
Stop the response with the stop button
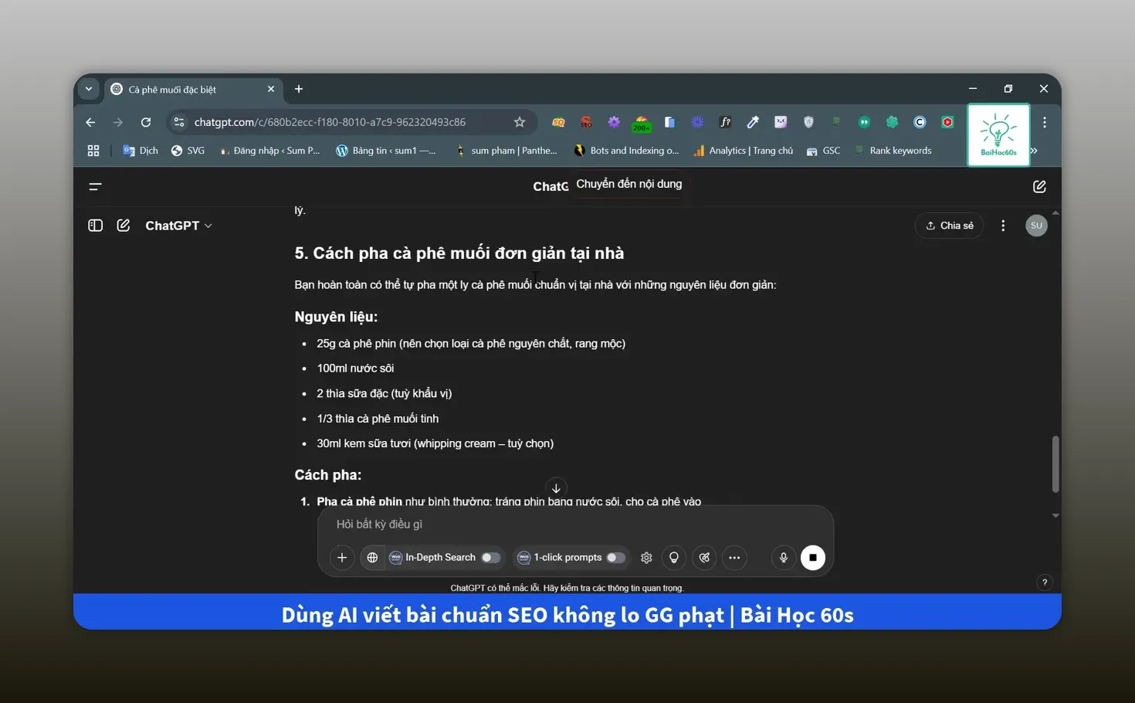click(813, 558)
